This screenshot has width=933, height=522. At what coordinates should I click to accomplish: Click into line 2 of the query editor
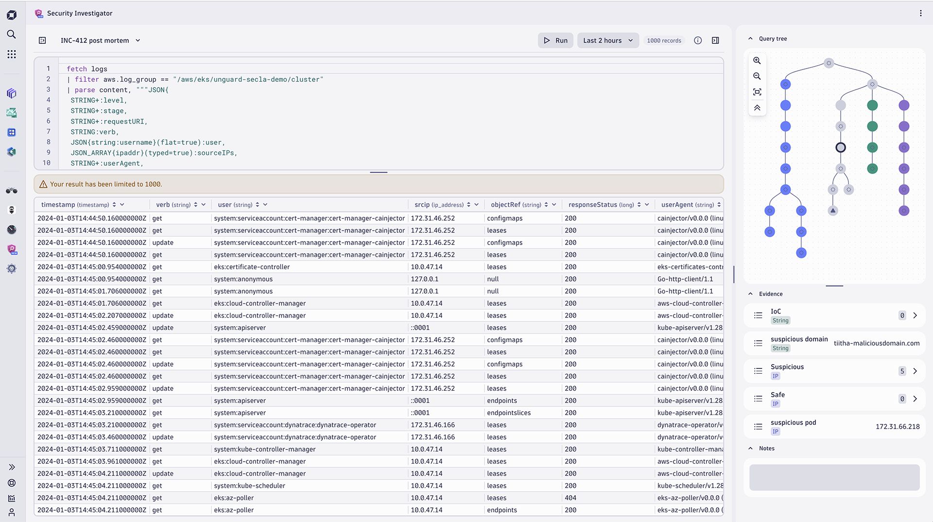click(194, 79)
